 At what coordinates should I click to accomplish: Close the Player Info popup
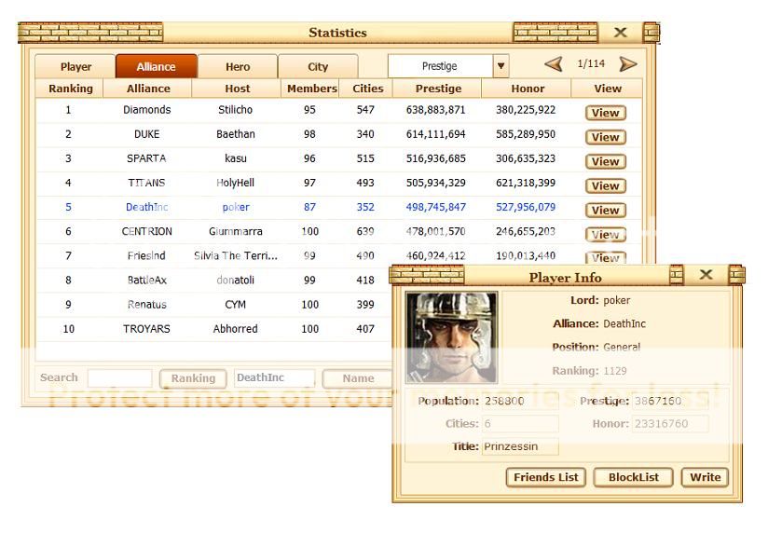pyautogui.click(x=706, y=275)
